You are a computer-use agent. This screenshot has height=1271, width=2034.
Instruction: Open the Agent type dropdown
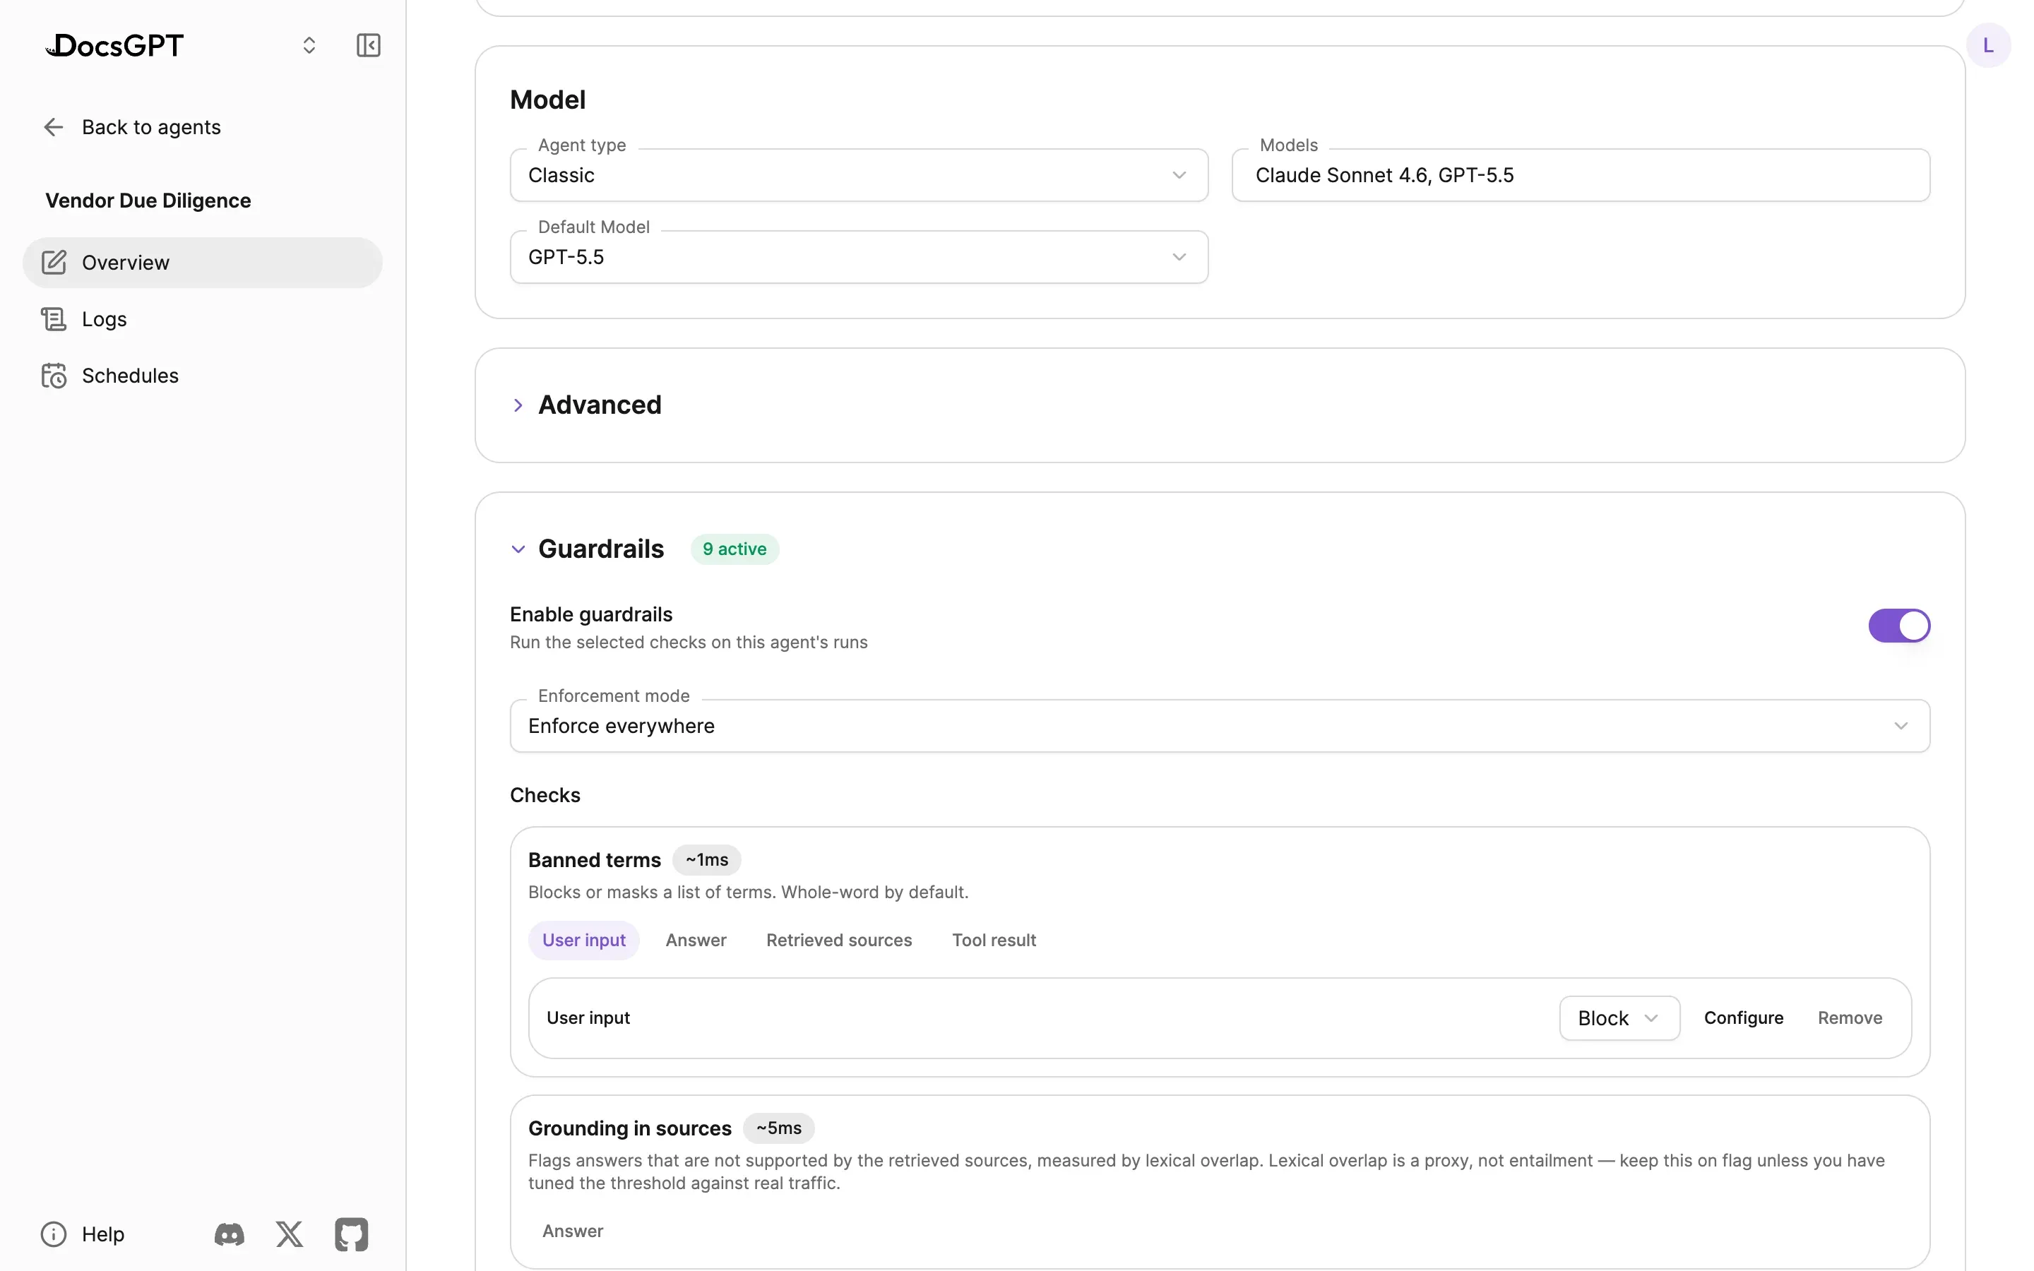coord(858,175)
